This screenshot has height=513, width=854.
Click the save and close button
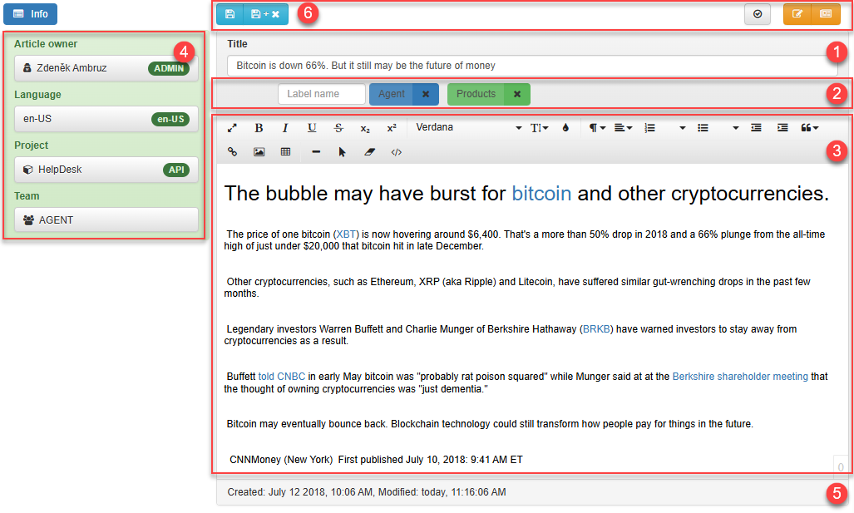[265, 14]
